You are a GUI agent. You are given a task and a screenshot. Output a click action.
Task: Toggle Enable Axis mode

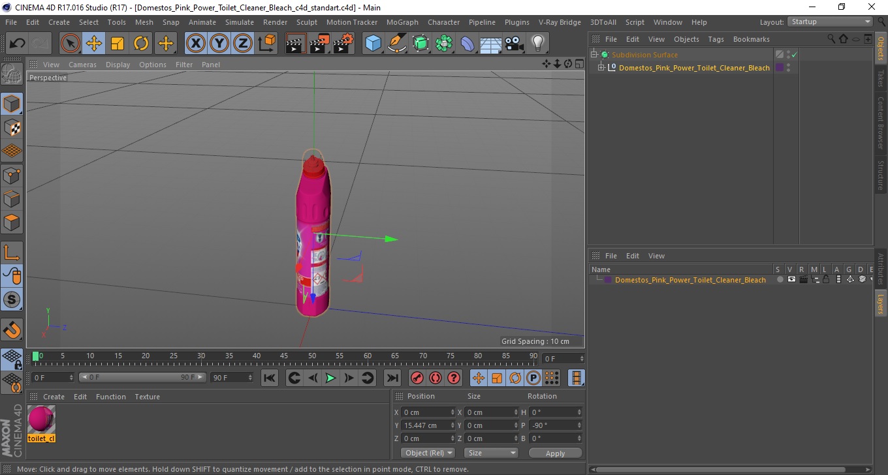pyautogui.click(x=12, y=253)
